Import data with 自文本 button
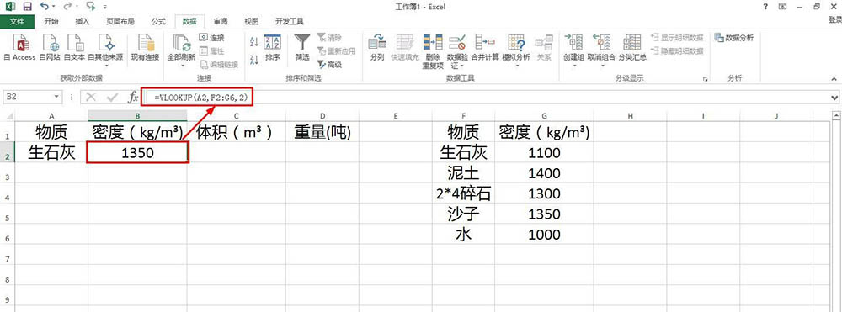The width and height of the screenshot is (842, 312). pyautogui.click(x=75, y=47)
